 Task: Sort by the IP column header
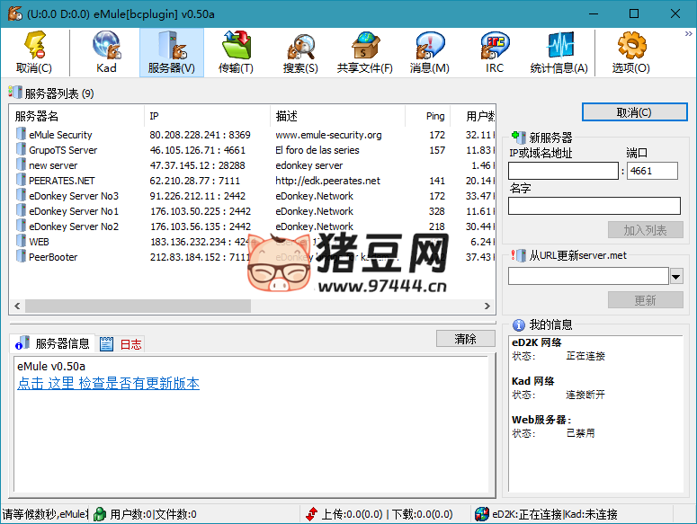tap(207, 116)
